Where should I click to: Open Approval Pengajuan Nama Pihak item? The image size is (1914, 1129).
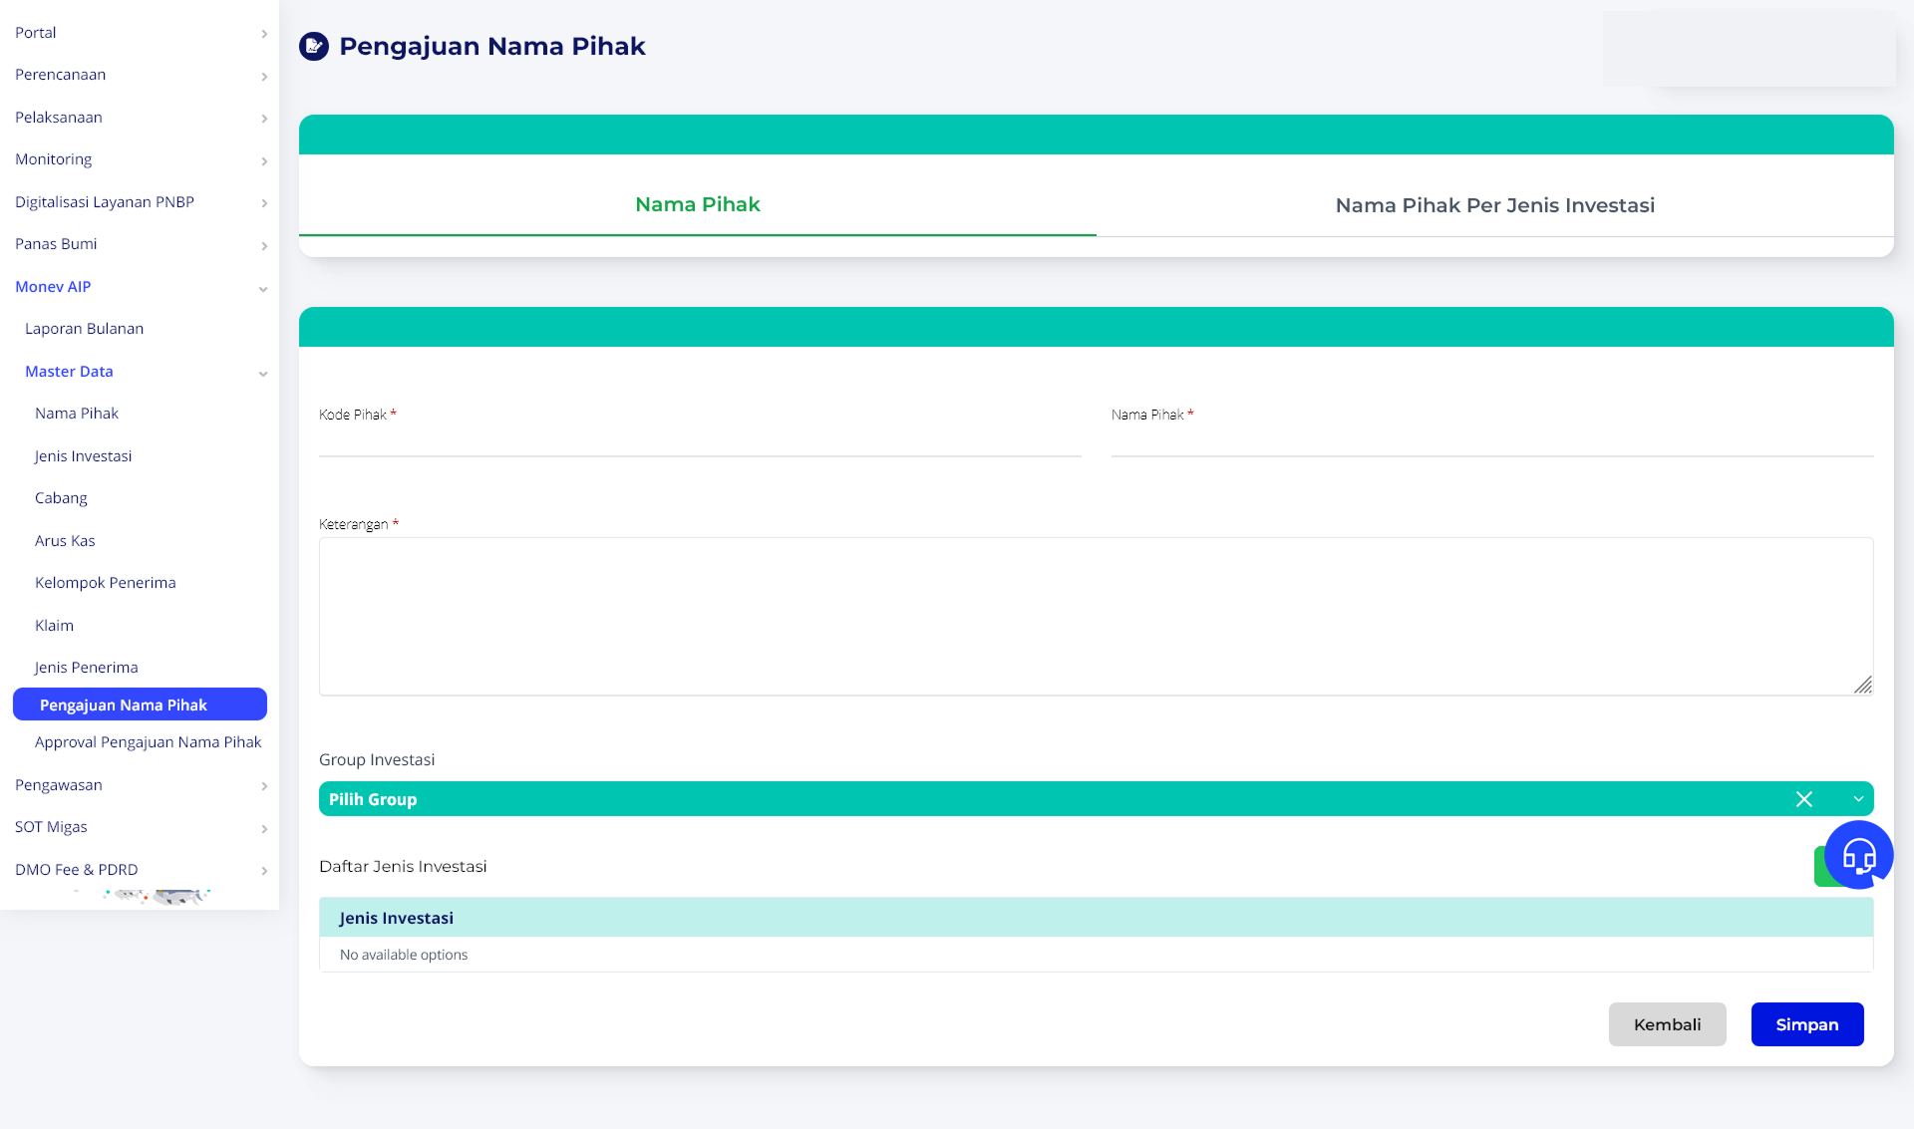[148, 742]
